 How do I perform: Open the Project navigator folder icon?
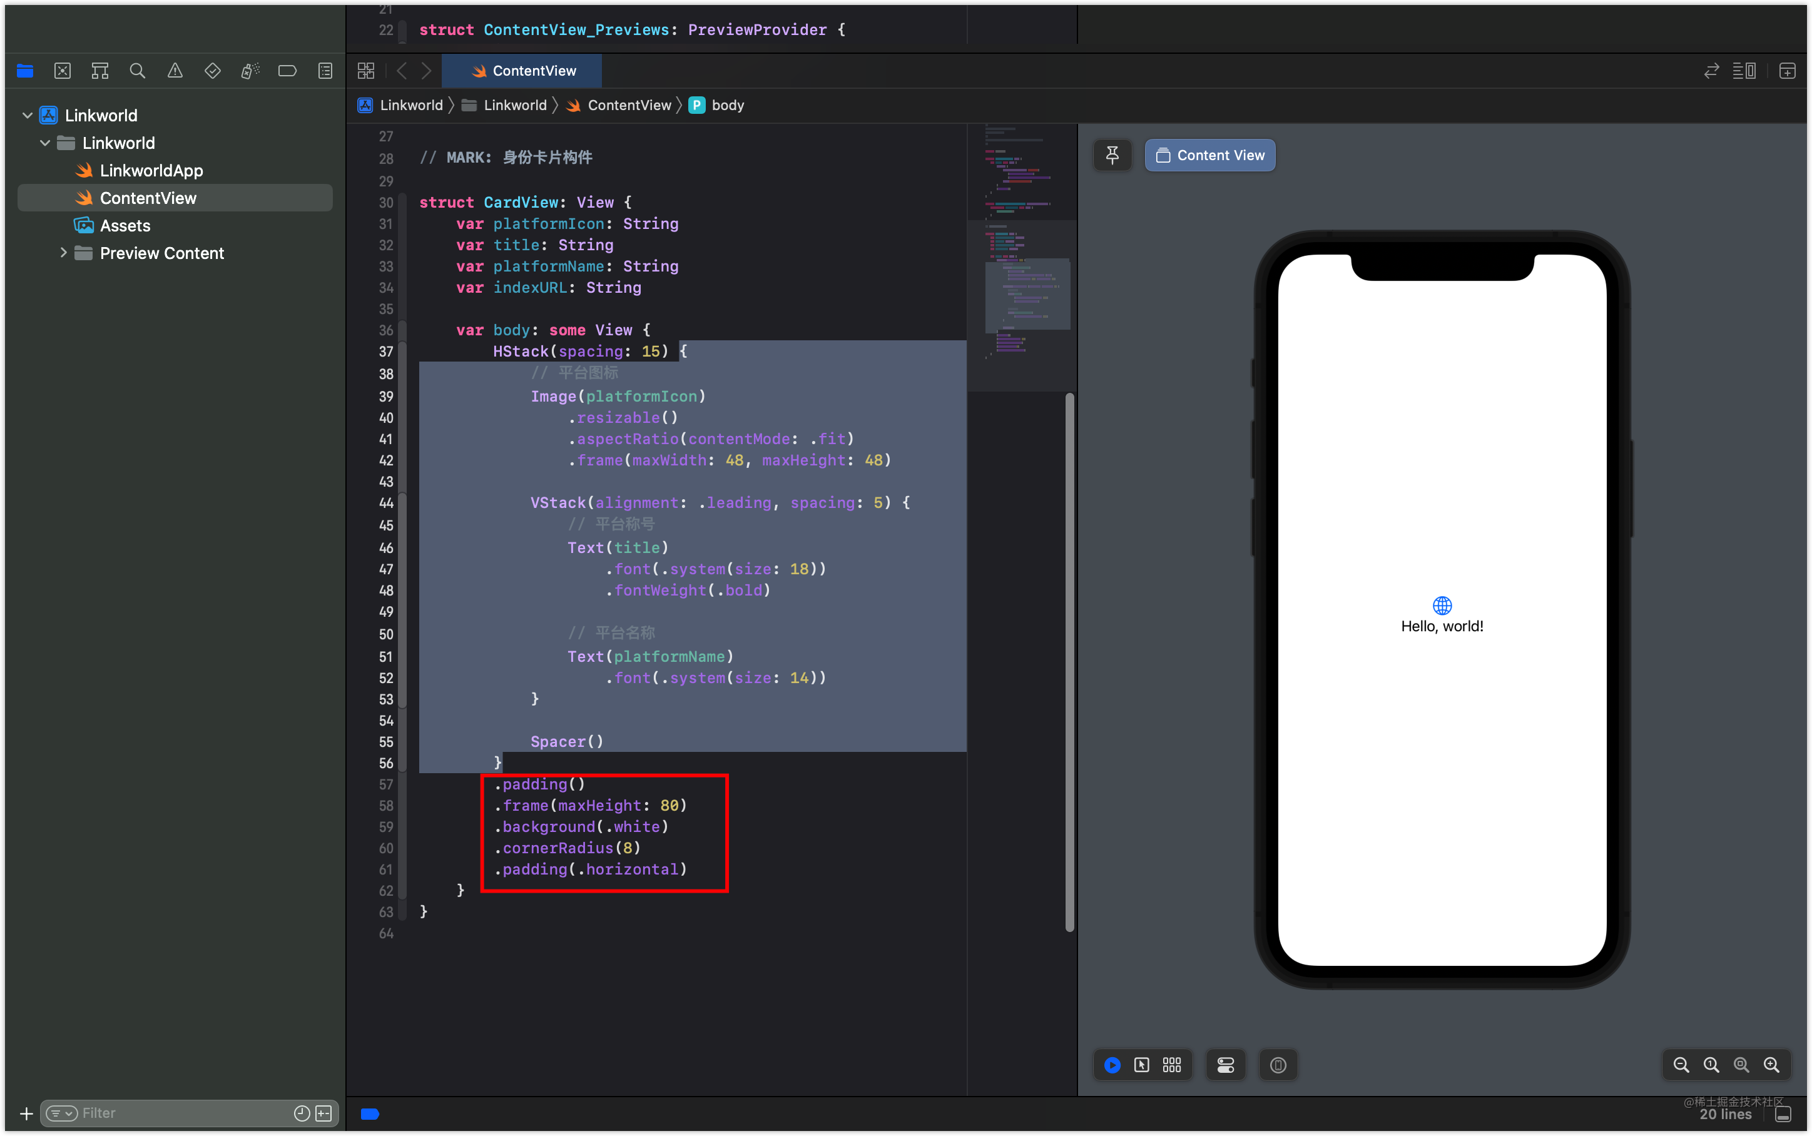pos(25,71)
